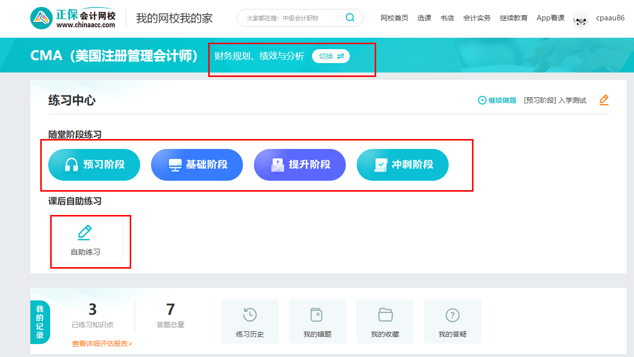Open 选课 in top navigation
This screenshot has width=634, height=357.
[424, 18]
